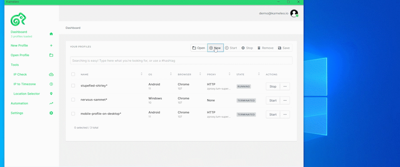Select New Profile in sidebar

coord(19,46)
